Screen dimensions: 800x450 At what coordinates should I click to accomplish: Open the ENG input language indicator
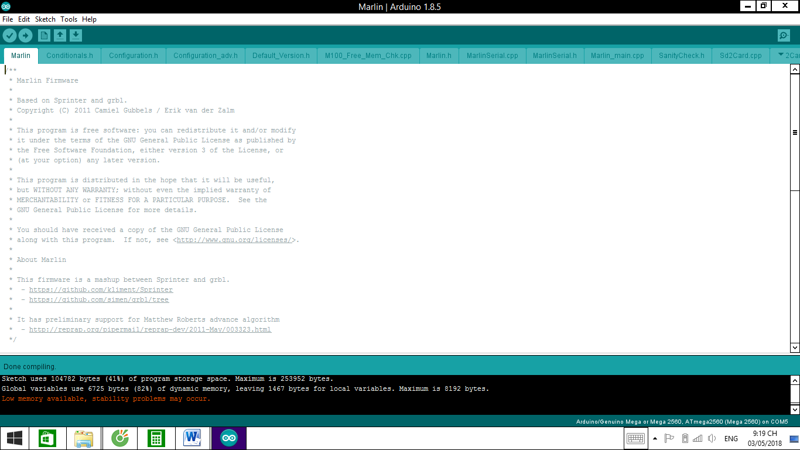[731, 438]
